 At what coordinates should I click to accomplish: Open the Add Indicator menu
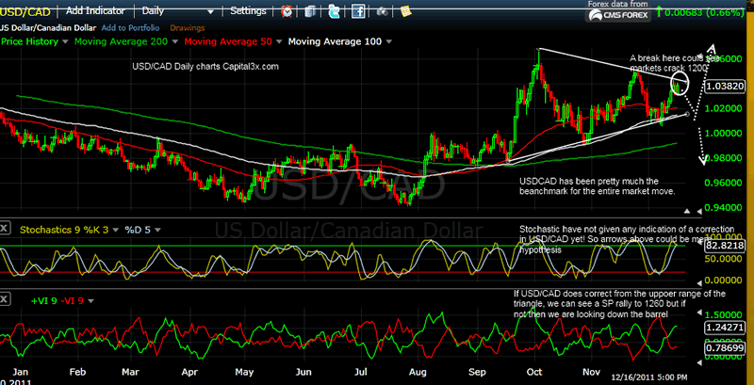(99, 11)
